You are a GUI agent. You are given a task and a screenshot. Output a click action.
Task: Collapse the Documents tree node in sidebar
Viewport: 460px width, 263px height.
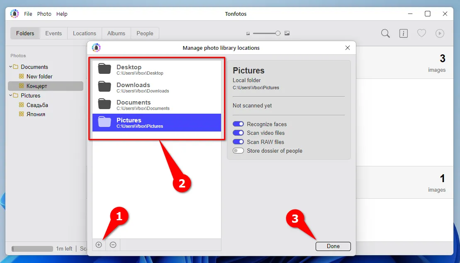point(10,67)
